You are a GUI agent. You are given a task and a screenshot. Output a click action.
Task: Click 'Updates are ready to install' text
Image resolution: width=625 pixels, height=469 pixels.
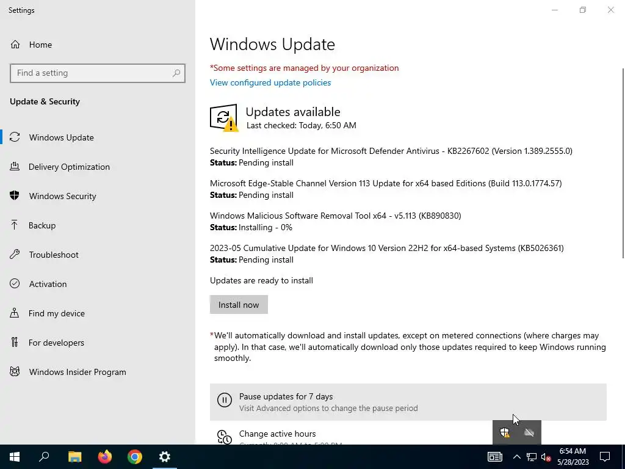click(261, 280)
